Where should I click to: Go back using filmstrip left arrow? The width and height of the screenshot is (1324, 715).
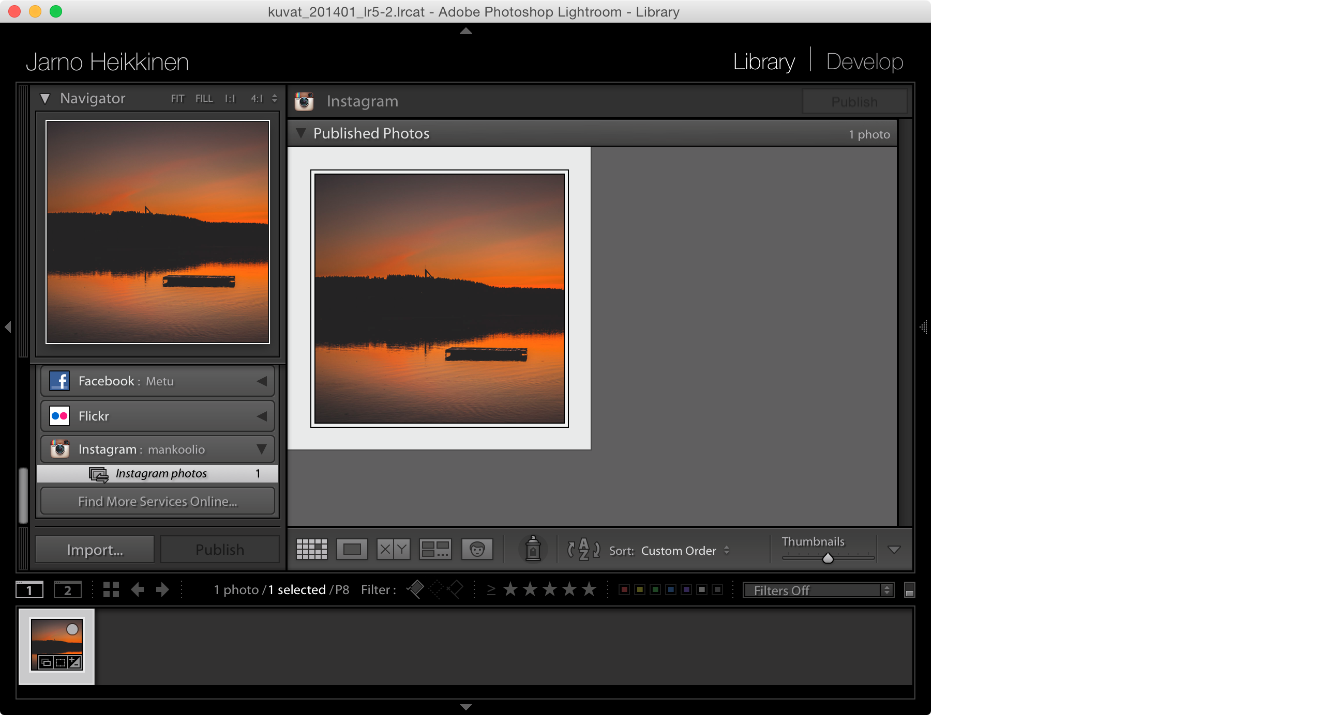pos(137,589)
